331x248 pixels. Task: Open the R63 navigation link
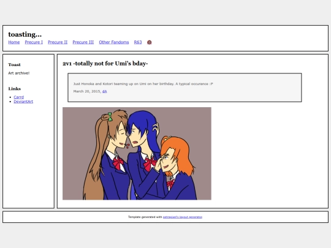coord(138,42)
